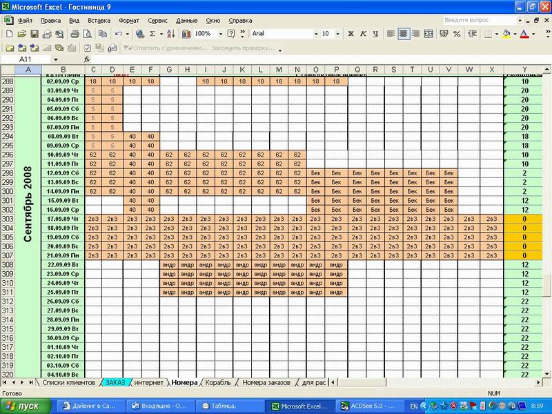The width and height of the screenshot is (552, 414).
Task: Open the zoom percentage dropdown
Action: (221, 33)
